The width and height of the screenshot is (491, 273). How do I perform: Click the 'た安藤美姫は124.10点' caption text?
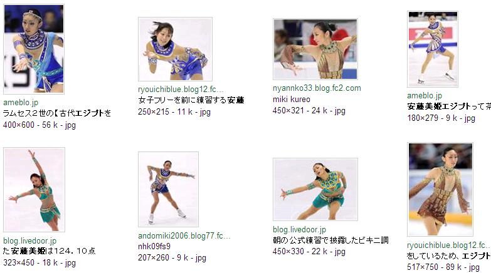49,251
